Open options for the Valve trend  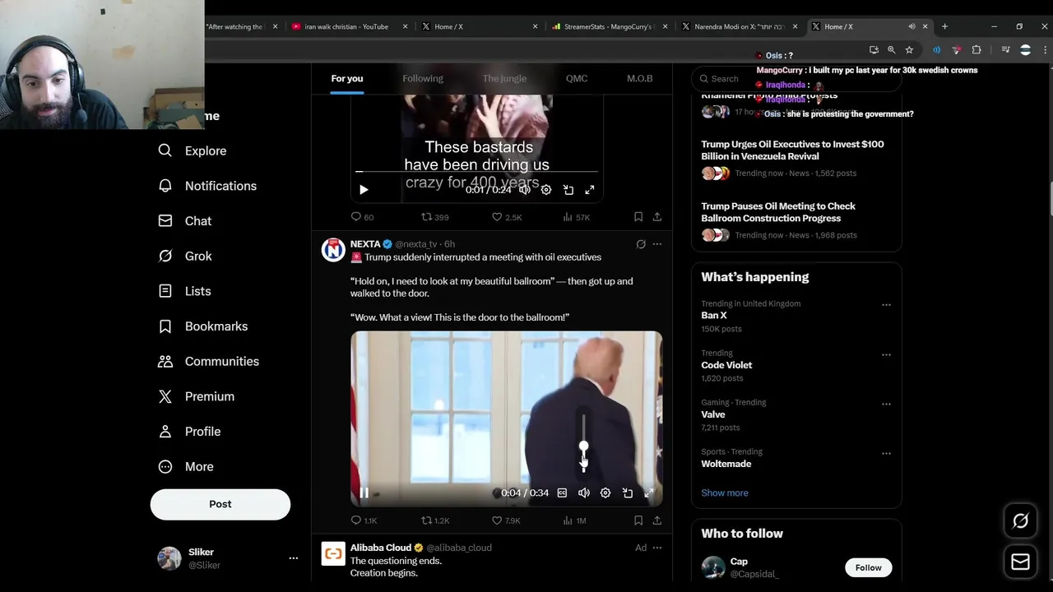tap(886, 404)
